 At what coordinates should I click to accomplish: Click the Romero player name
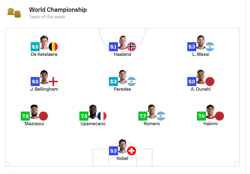click(x=152, y=124)
